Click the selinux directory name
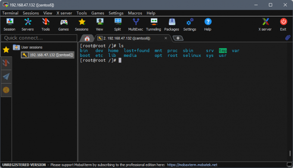This screenshot has height=168, width=293. point(192,56)
